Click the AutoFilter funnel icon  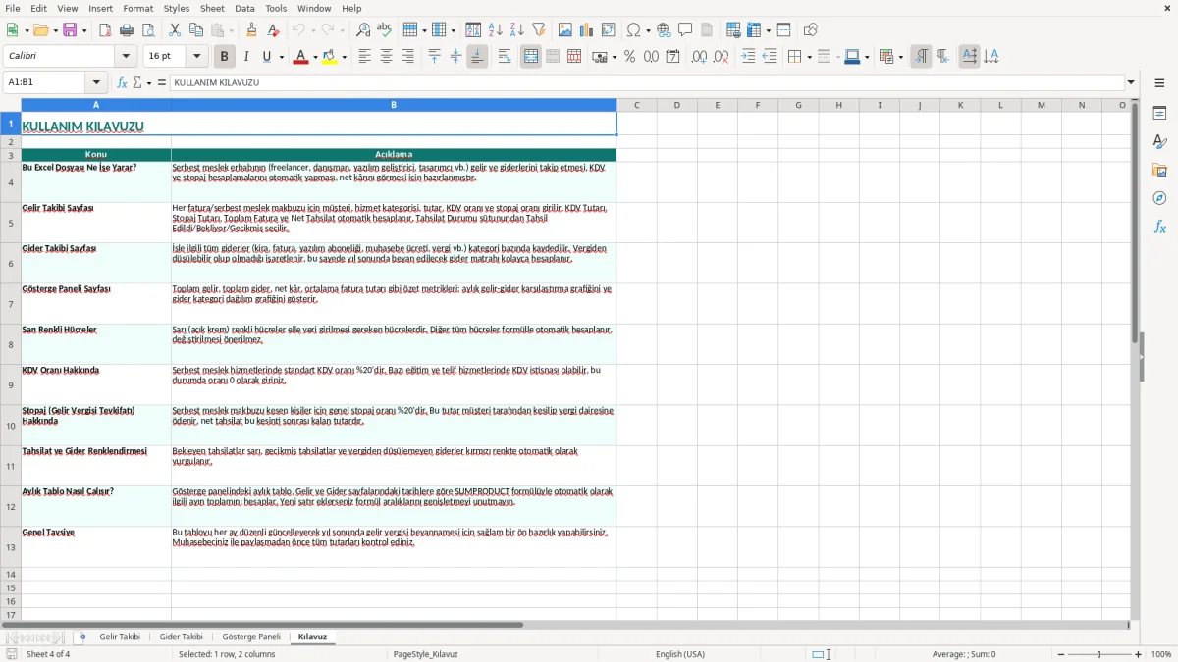539,30
